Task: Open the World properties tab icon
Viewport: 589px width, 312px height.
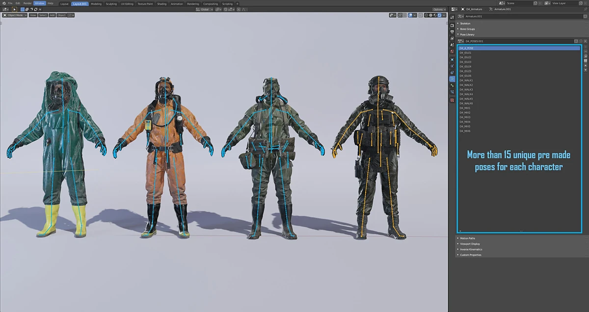Action: point(452,51)
